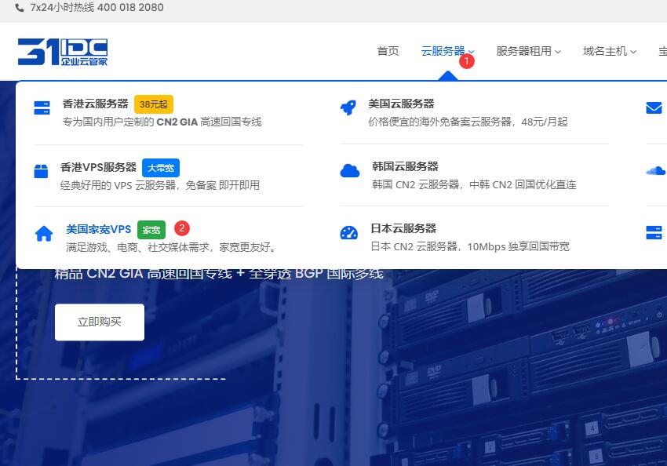Expand the 云服务器 dropdown chevron
The image size is (667, 466).
tap(472, 52)
